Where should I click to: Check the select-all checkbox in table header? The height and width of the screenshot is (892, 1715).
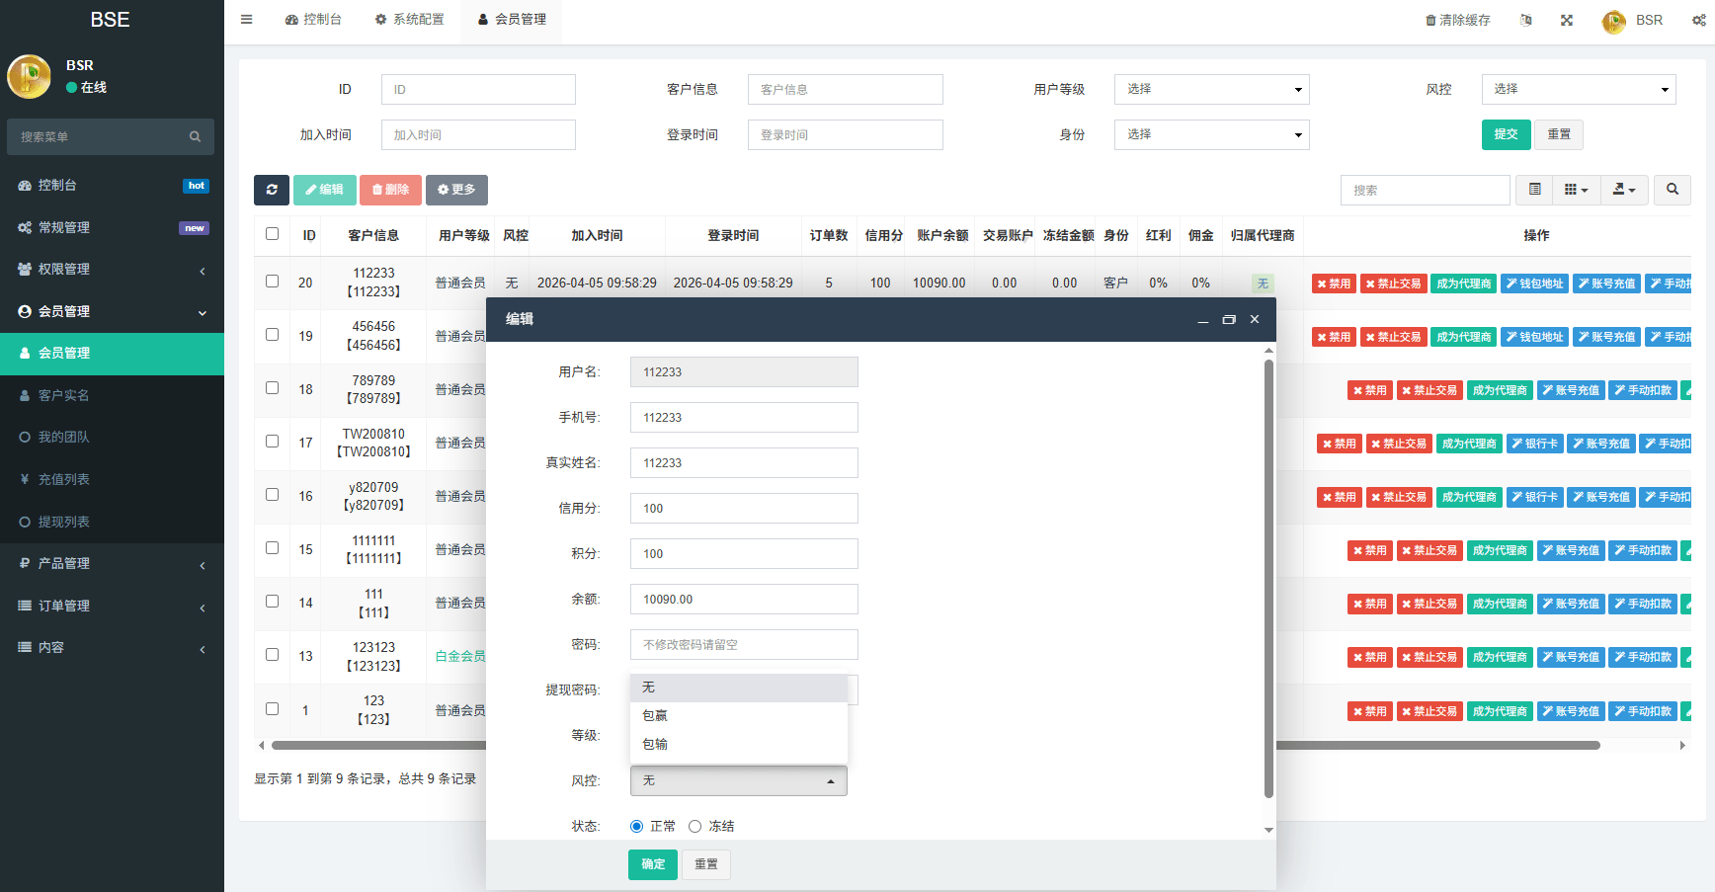[x=272, y=234]
